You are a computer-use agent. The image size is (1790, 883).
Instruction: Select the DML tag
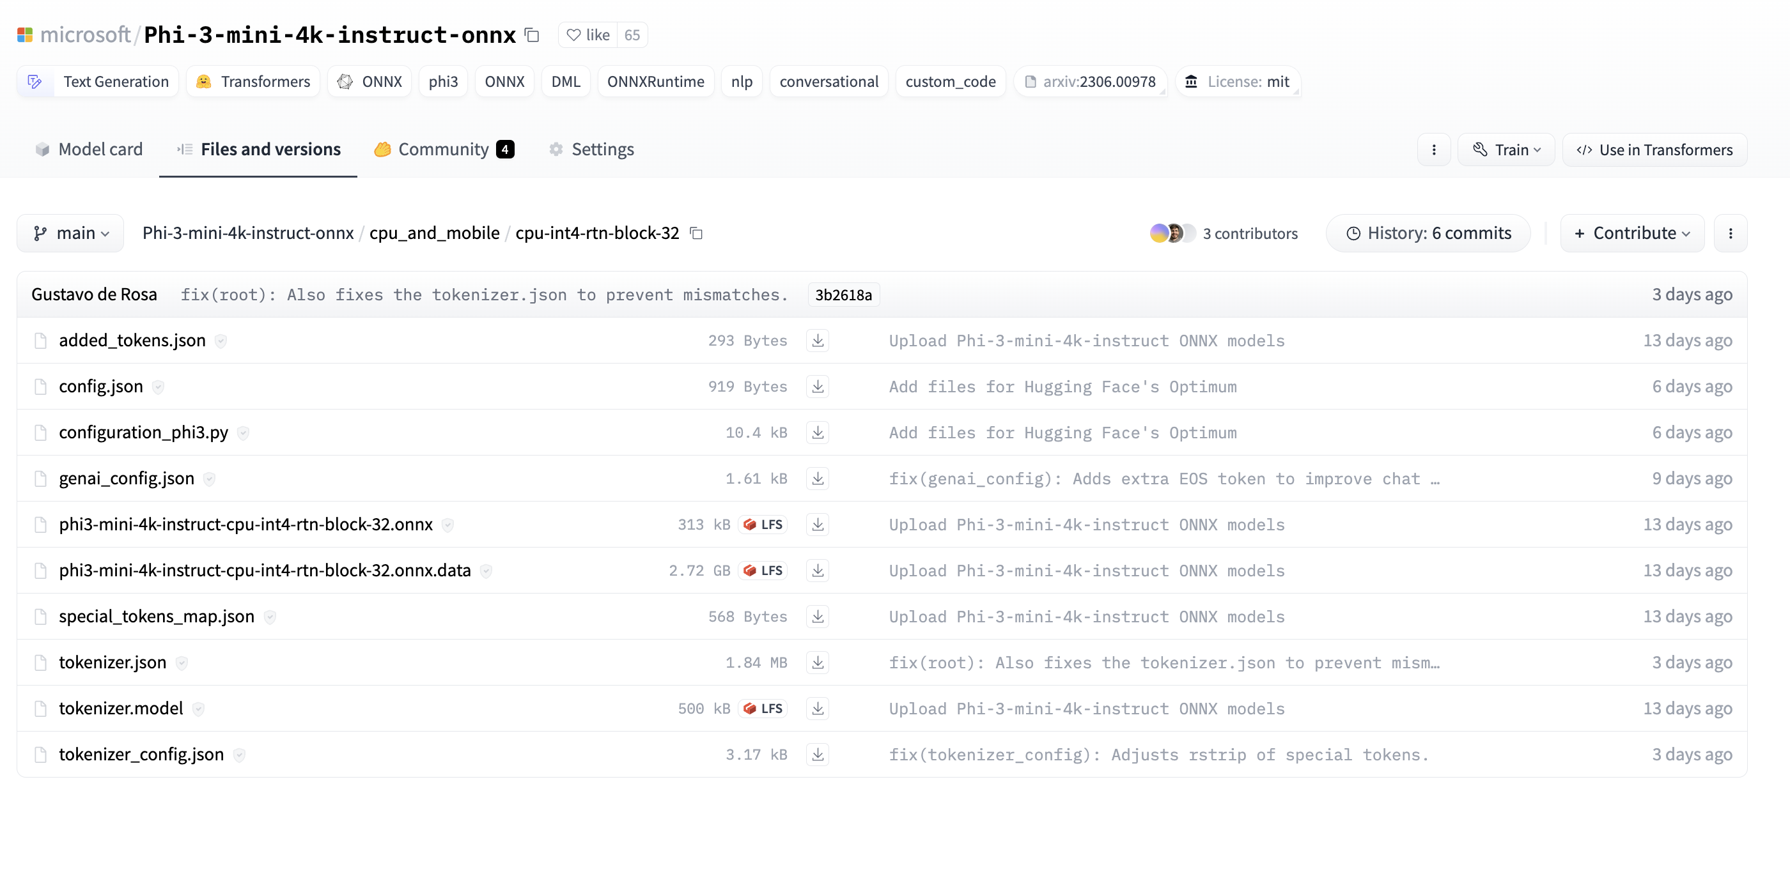click(566, 82)
